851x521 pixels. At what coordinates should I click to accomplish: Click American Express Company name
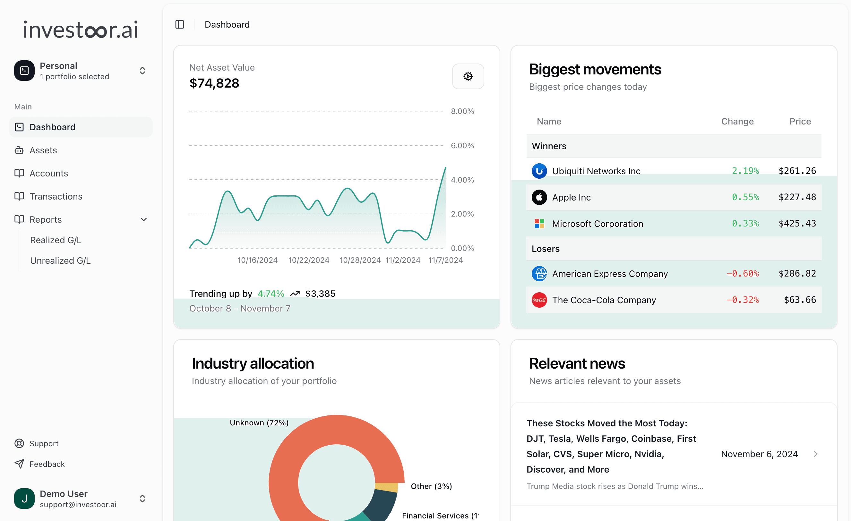[610, 274]
